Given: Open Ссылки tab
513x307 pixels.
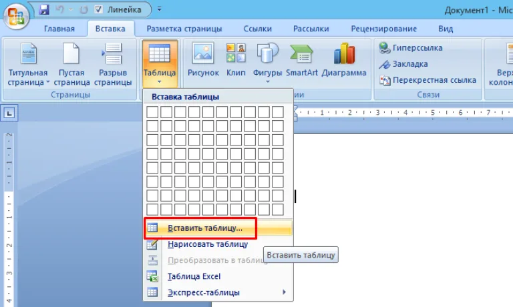Looking at the screenshot, I should [257, 29].
